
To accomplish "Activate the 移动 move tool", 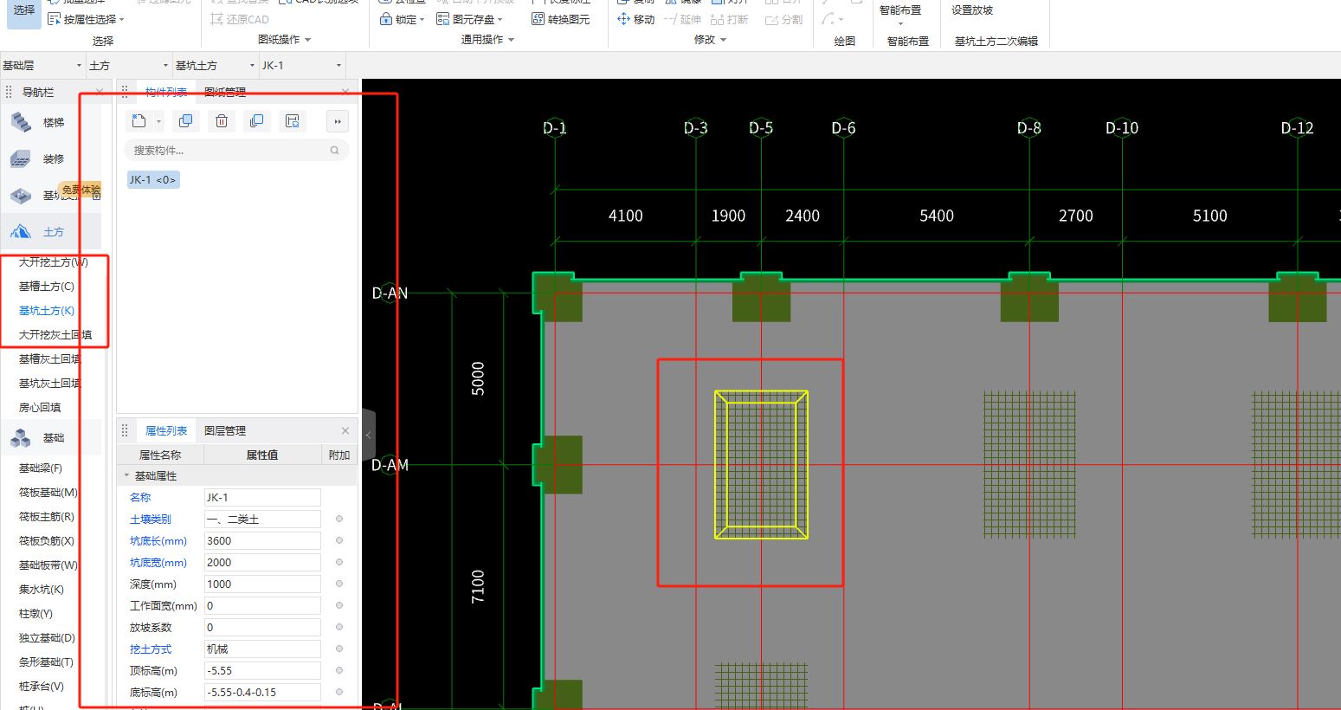I will point(636,19).
